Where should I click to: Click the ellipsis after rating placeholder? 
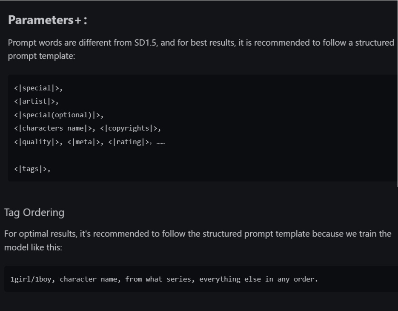point(160,143)
